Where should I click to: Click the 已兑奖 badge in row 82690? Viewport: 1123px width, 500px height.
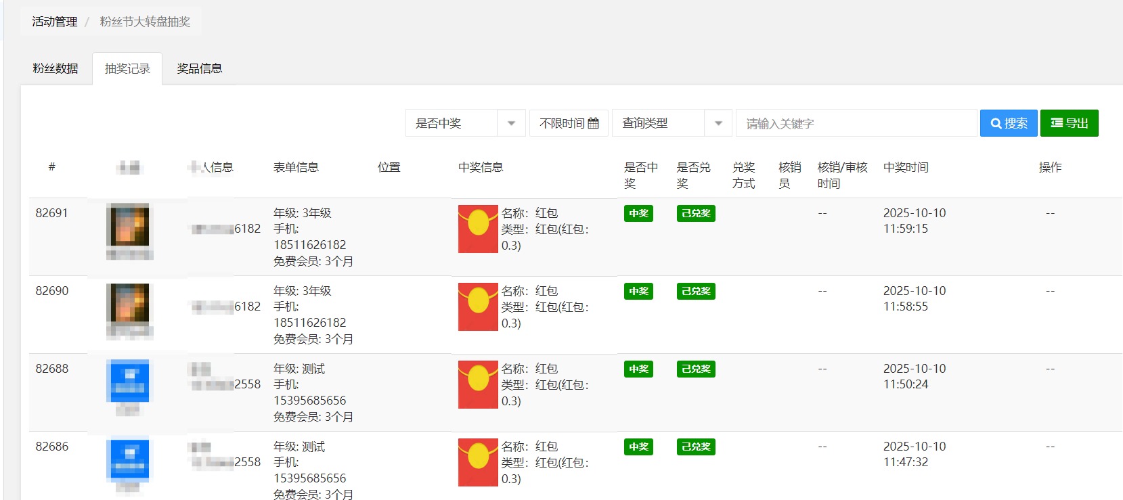point(696,291)
